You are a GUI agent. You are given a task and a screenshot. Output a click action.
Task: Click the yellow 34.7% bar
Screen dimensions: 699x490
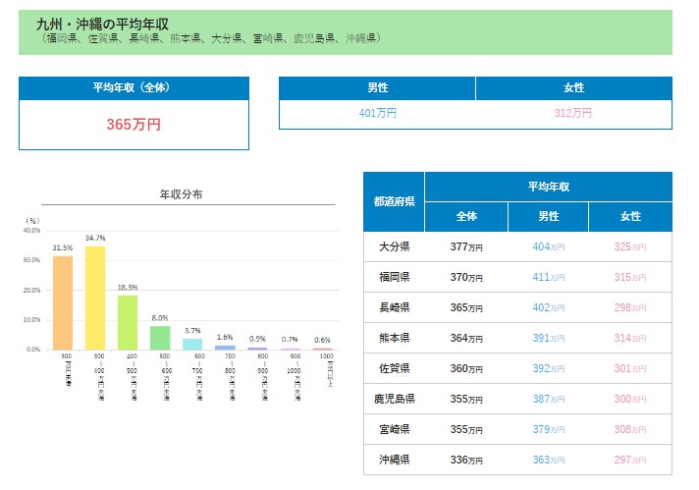pyautogui.click(x=95, y=298)
